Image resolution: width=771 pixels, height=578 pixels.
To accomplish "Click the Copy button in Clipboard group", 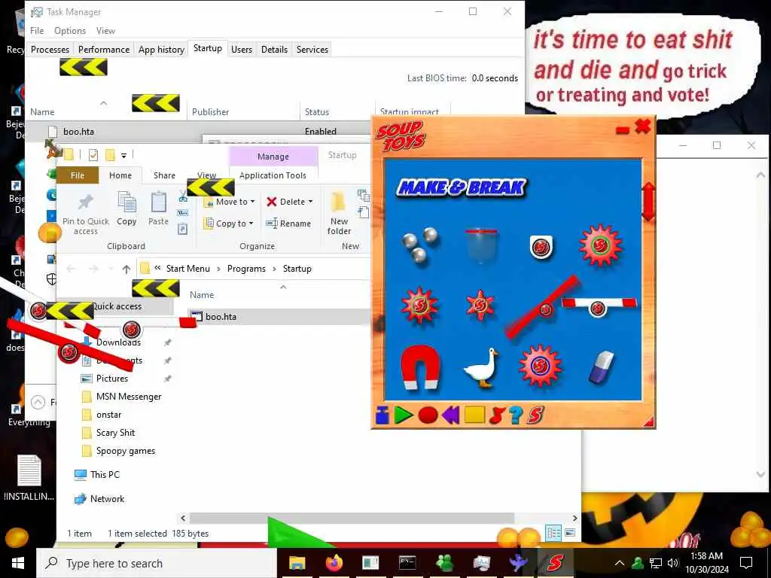I will (x=126, y=209).
